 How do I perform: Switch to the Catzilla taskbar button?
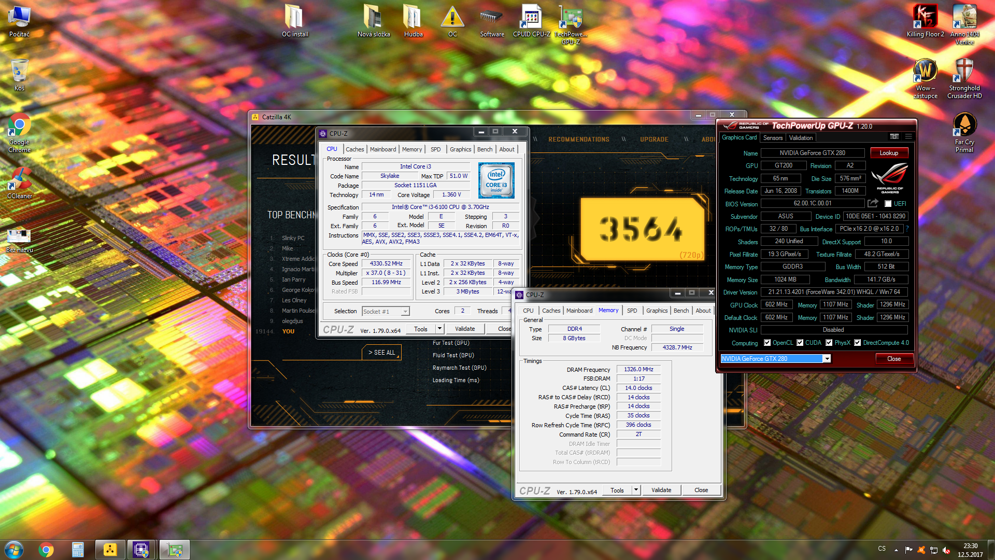pyautogui.click(x=110, y=550)
